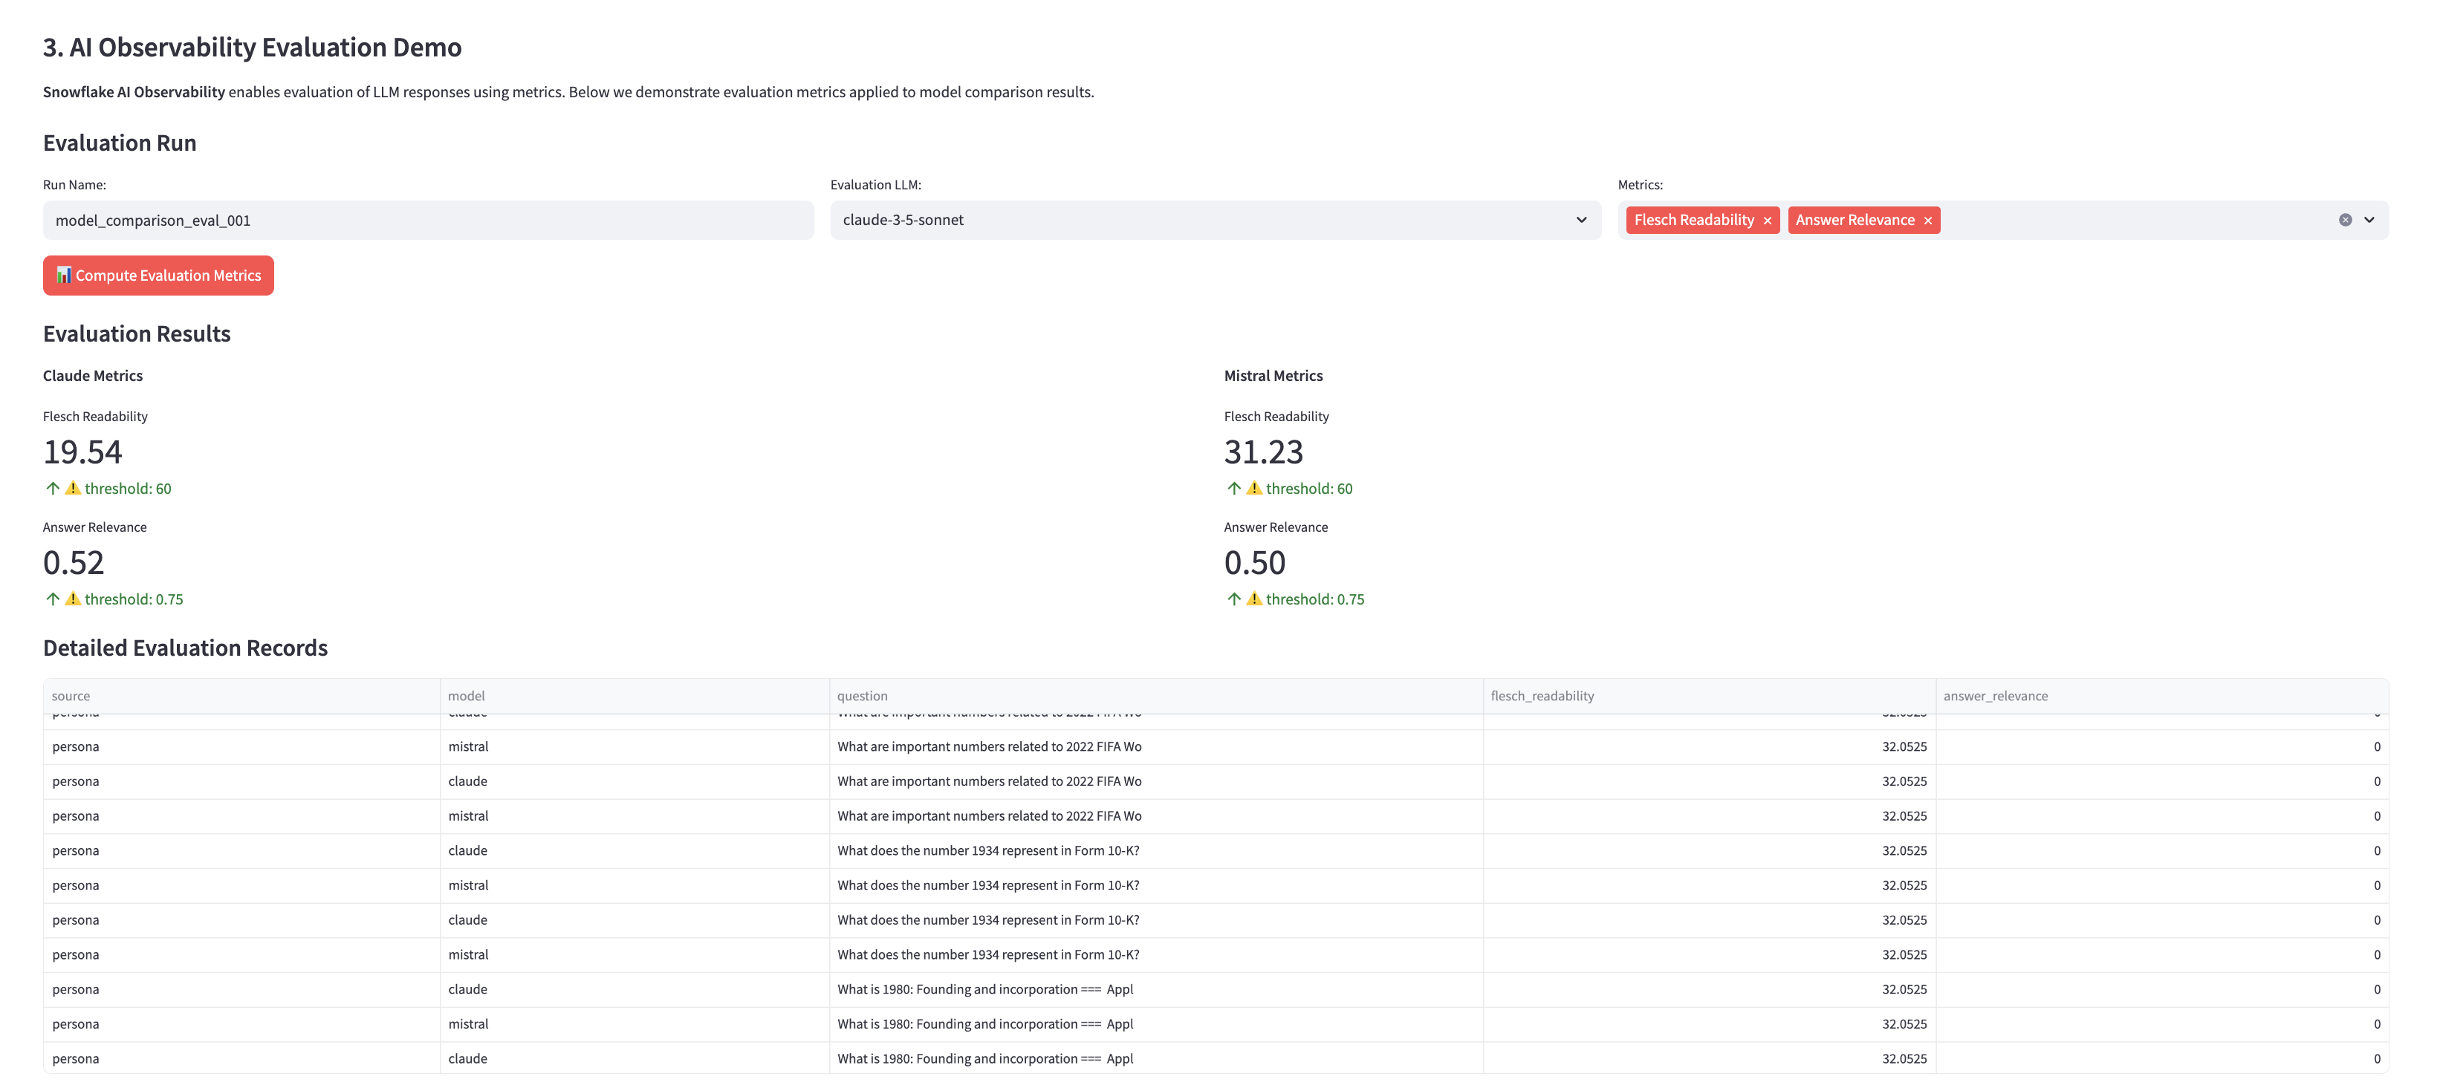Image resolution: width=2440 pixels, height=1088 pixels.
Task: Remove the Flesch Readability tag
Action: pyautogui.click(x=1767, y=221)
